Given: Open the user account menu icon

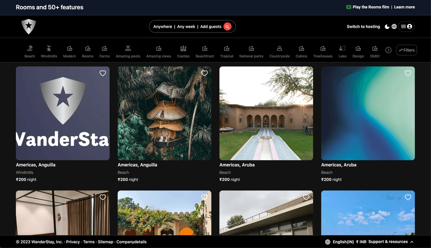Looking at the screenshot, I should point(407,27).
